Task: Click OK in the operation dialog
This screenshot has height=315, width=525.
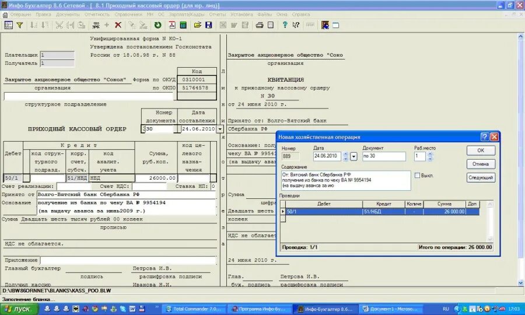Action: [481, 150]
